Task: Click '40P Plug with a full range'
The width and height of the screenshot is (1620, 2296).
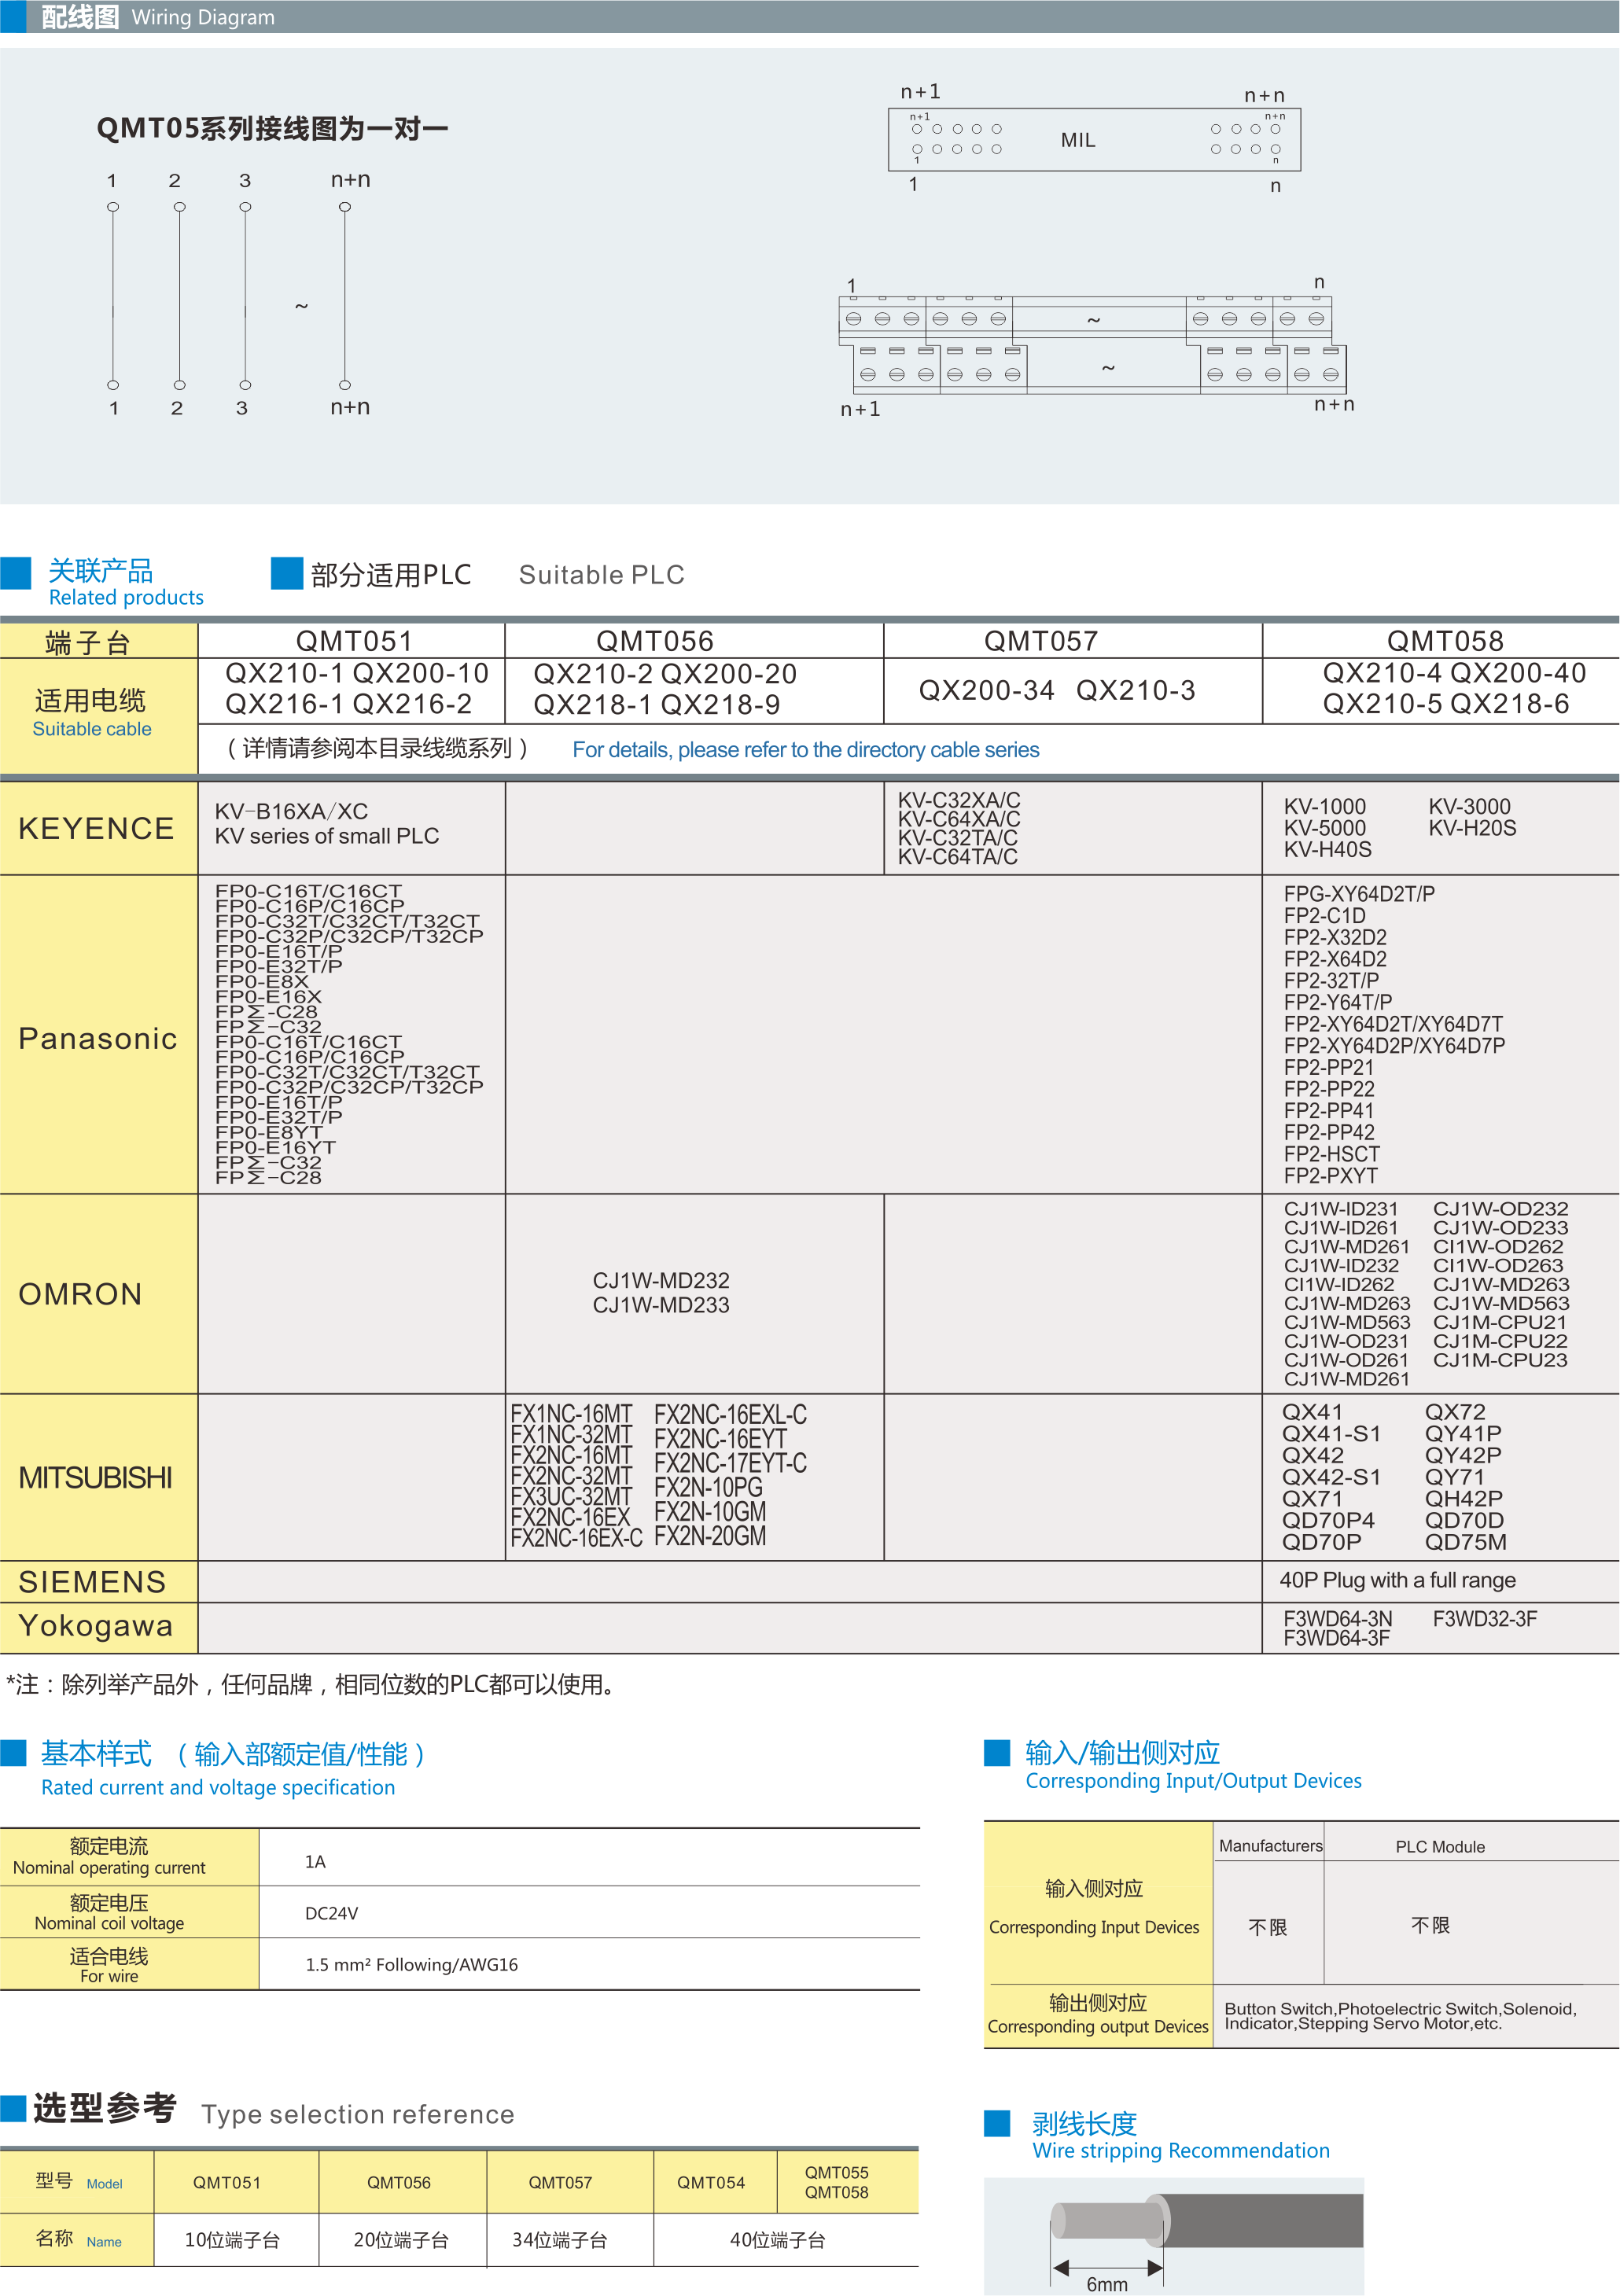Action: [1398, 1581]
